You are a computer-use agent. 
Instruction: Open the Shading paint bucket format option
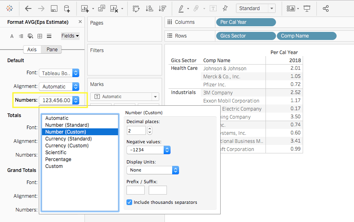[x=30, y=36]
